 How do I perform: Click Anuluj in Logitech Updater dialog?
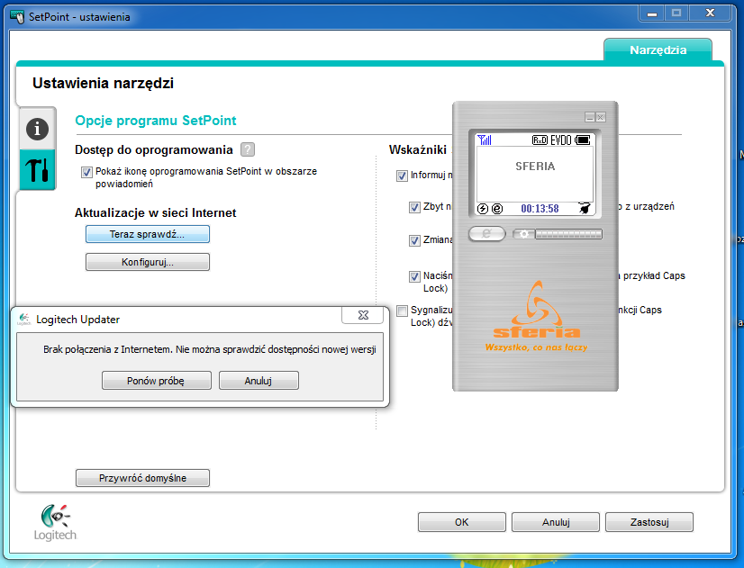tap(259, 381)
